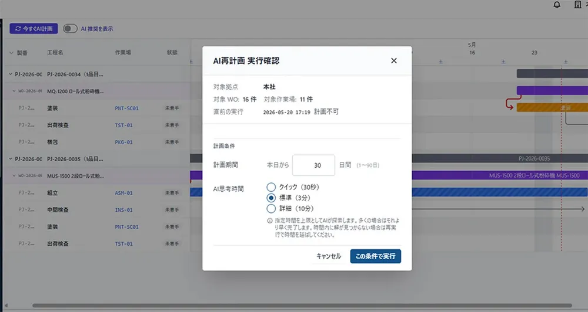Viewport: 588px width, 312px height.
Task: Toggle AI 推奨を表示 switch
Action: click(70, 28)
